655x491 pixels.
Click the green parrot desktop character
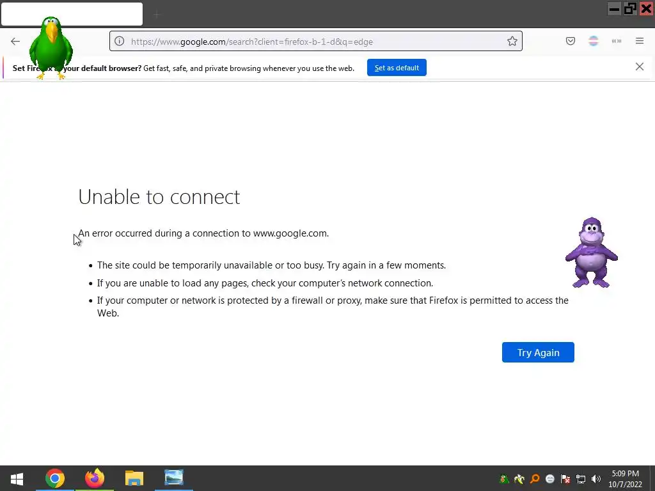(x=51, y=47)
